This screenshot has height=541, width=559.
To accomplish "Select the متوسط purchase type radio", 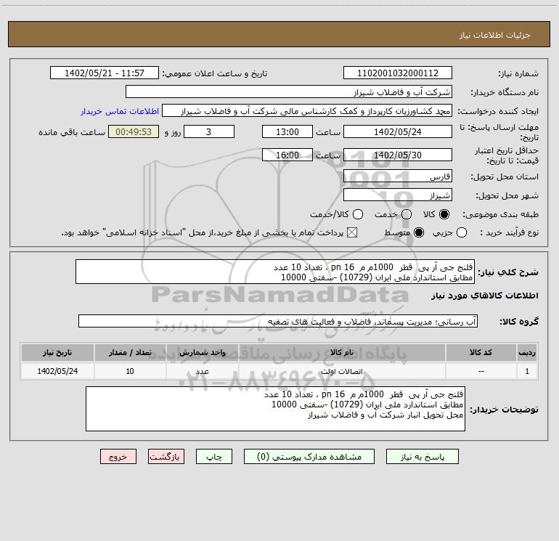I will (x=419, y=232).
